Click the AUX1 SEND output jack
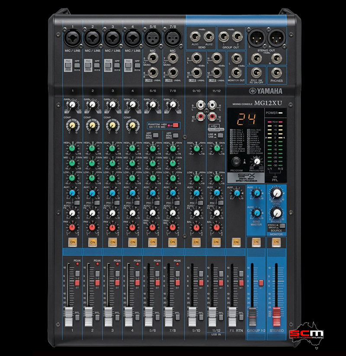 point(195,37)
